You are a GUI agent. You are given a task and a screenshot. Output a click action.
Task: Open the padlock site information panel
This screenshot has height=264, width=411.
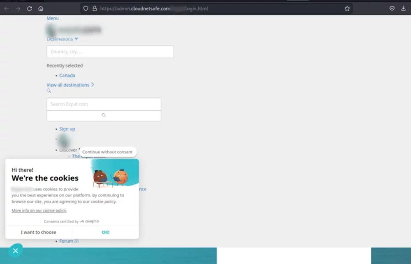pyautogui.click(x=95, y=8)
